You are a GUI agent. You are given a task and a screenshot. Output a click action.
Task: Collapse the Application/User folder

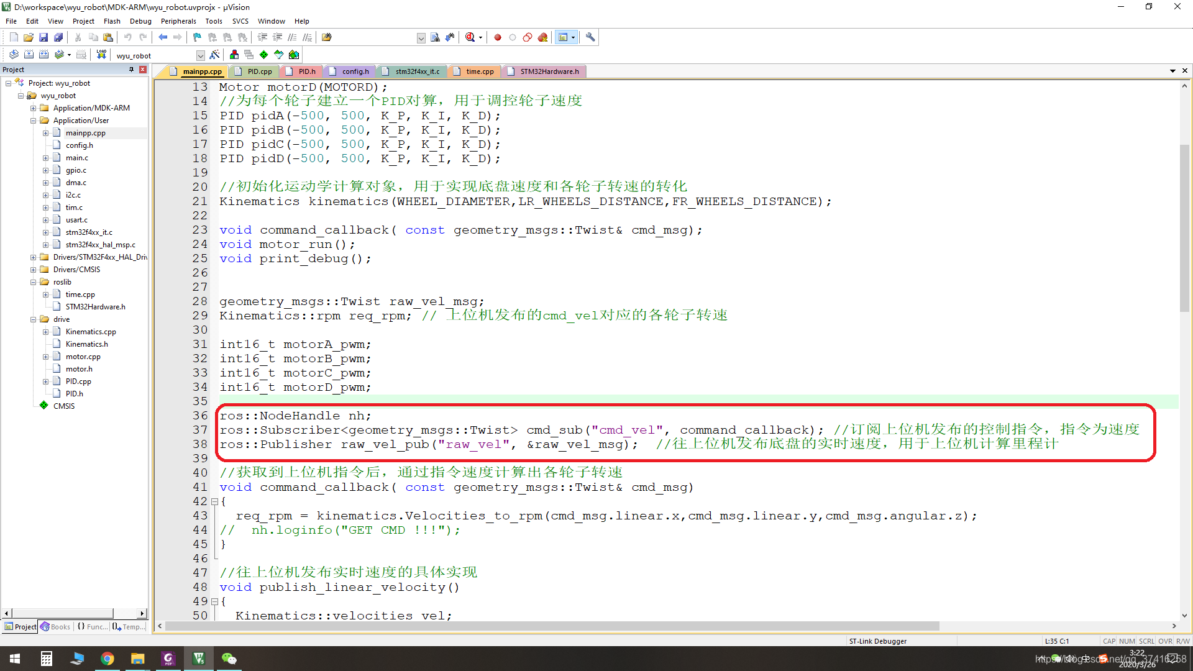tap(34, 121)
